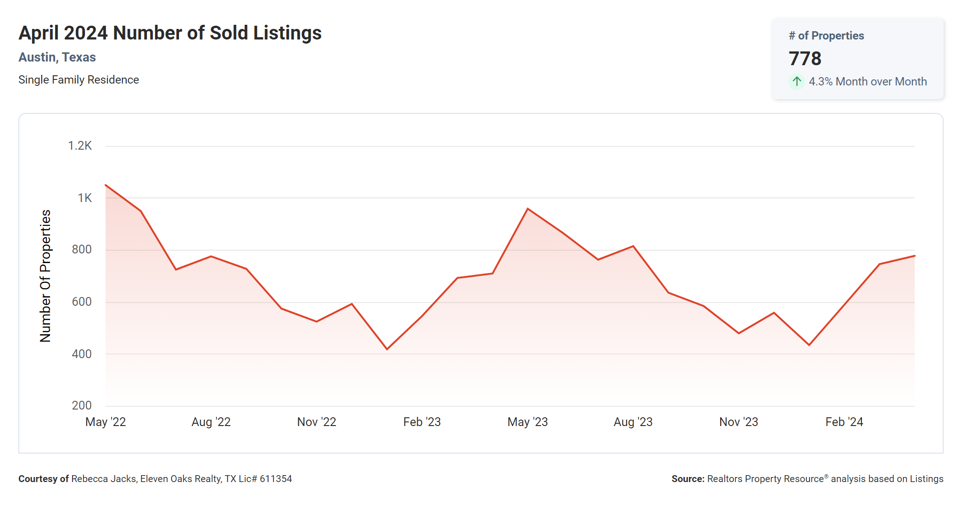Click the May '23 x-axis label
Screen dimensions: 962x505
[527, 422]
